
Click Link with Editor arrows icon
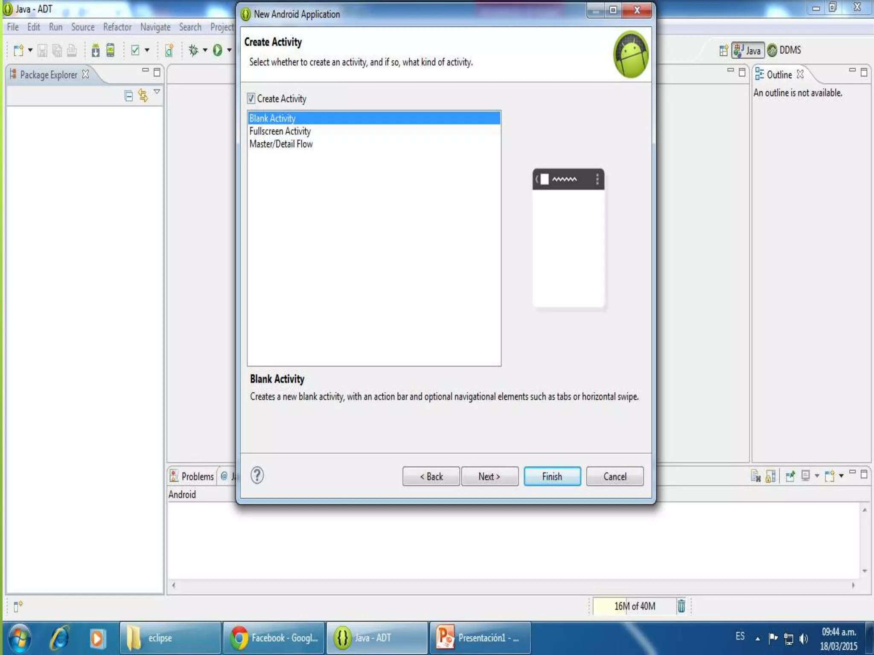[x=143, y=96]
